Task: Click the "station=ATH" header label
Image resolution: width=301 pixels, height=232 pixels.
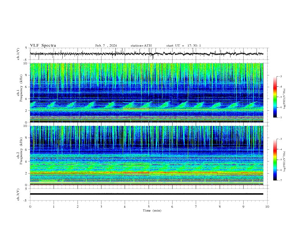Action: (x=141, y=45)
